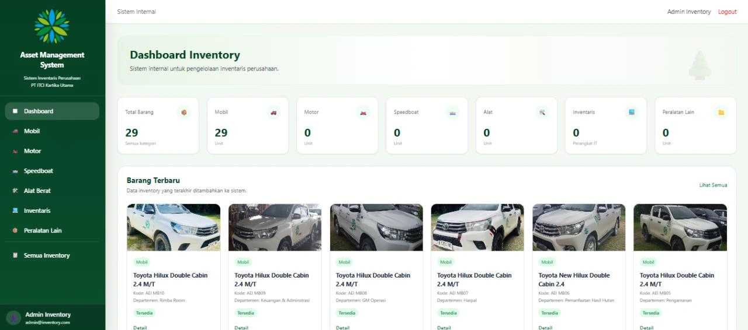Open Inventaris in the sidebar
This screenshot has width=748, height=330.
[52, 210]
